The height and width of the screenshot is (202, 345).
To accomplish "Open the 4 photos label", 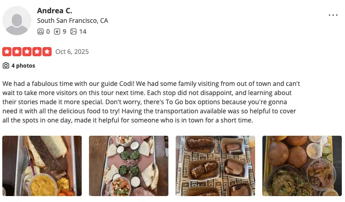I will click(x=23, y=66).
